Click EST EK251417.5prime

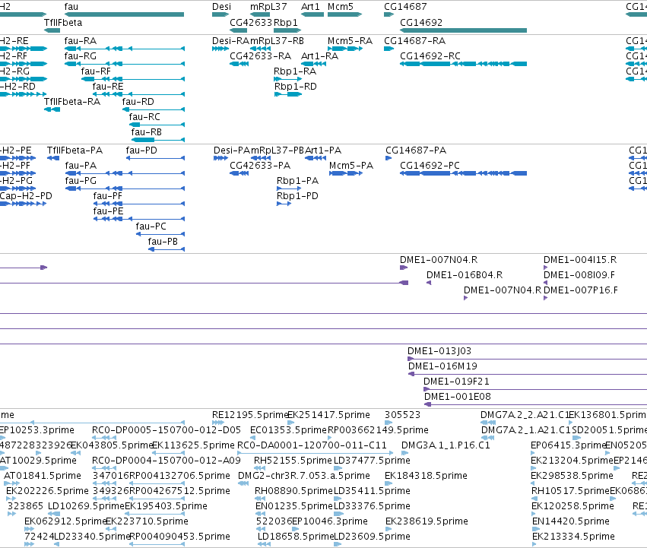[x=328, y=415]
